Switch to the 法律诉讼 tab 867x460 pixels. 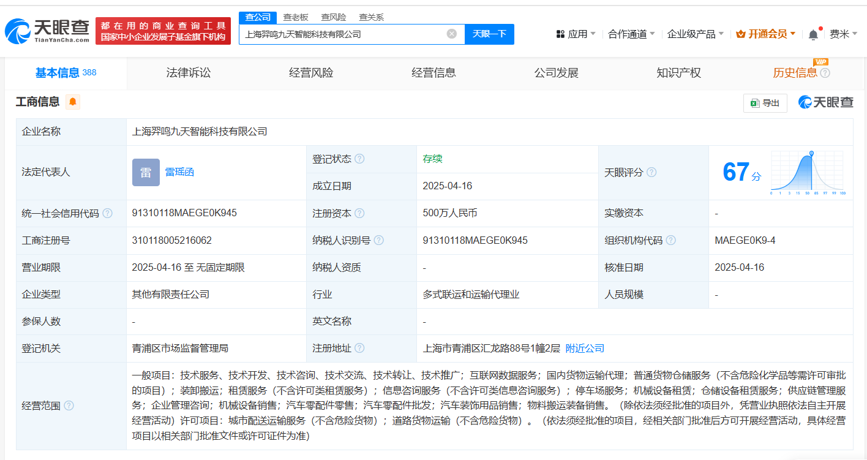click(x=189, y=73)
